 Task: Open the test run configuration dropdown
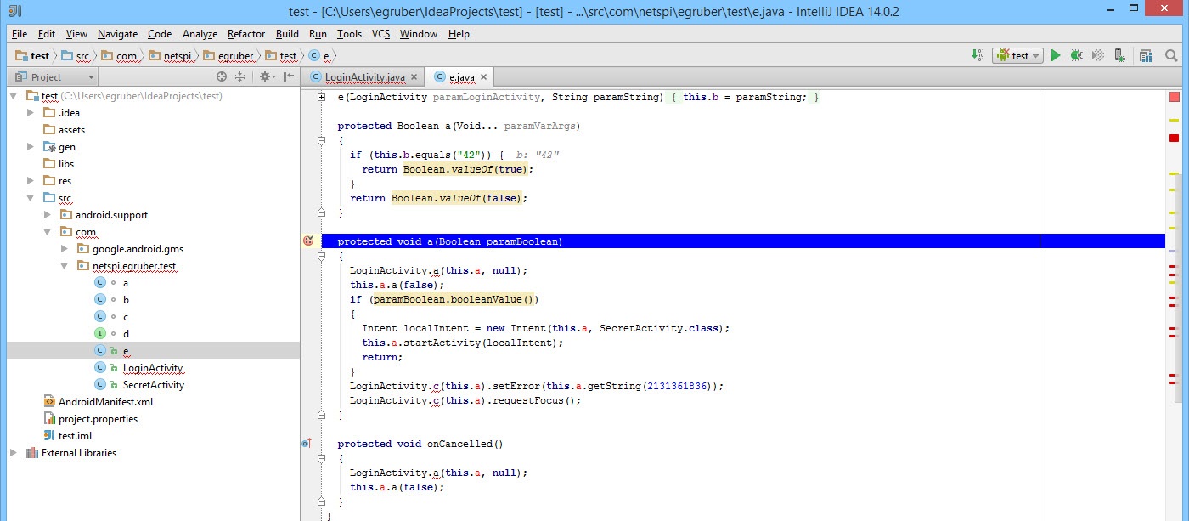pyautogui.click(x=1020, y=56)
